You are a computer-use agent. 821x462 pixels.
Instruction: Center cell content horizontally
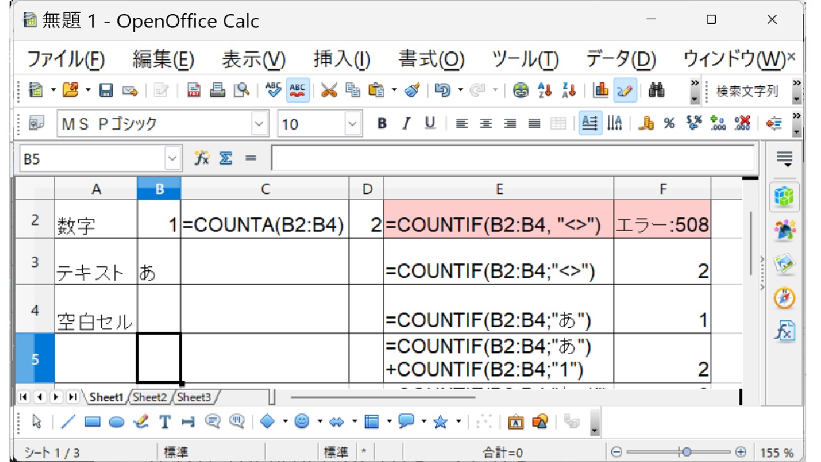[x=486, y=123]
